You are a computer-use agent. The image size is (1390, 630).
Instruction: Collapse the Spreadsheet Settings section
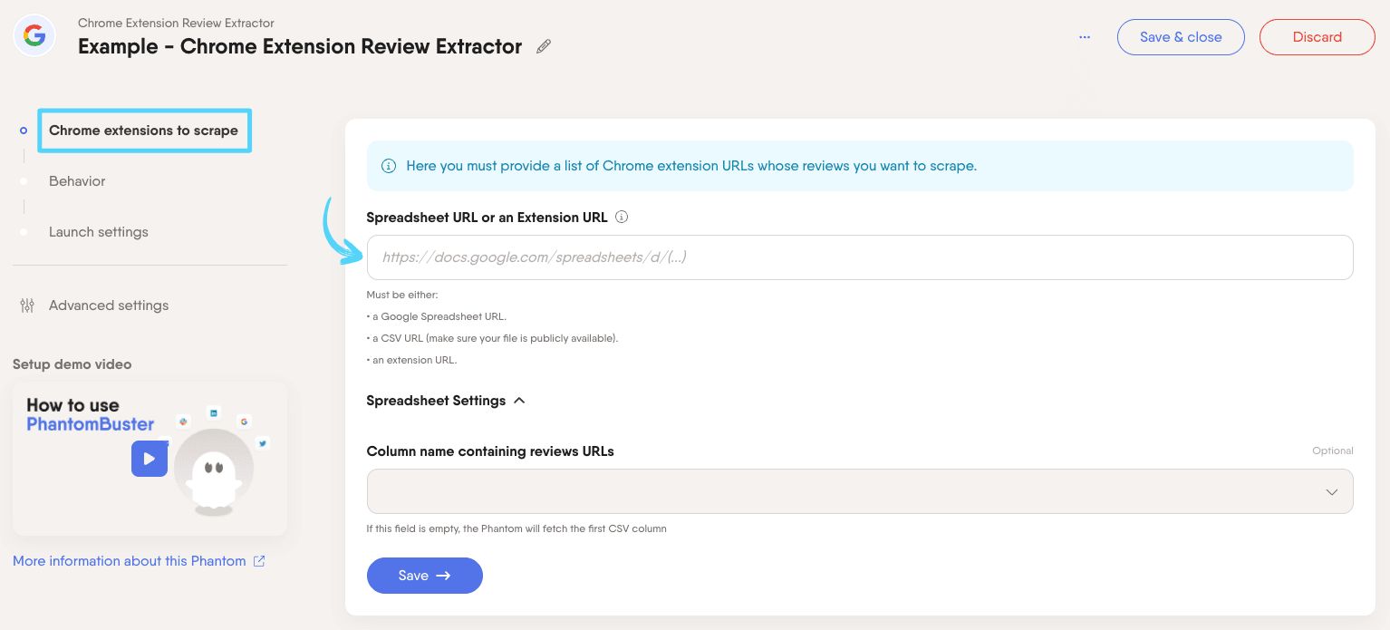[446, 401]
